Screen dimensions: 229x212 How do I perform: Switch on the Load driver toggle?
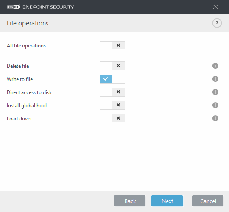(112, 118)
